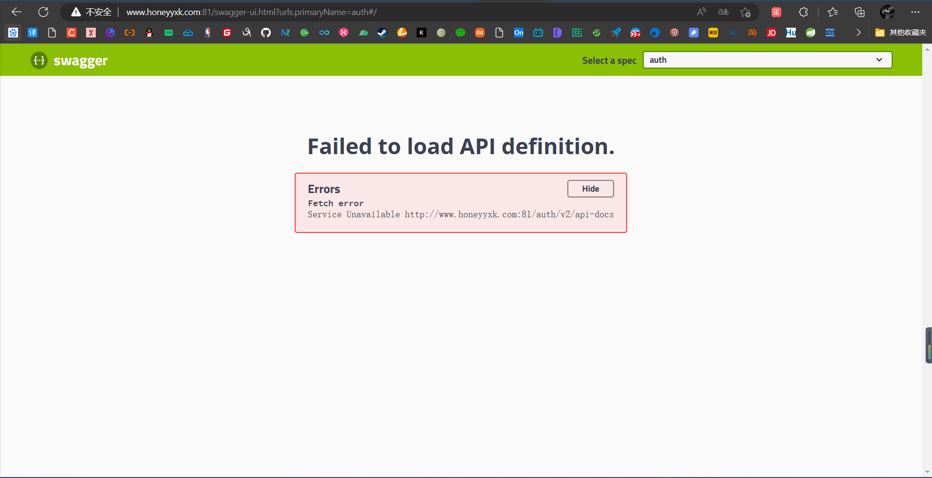
Task: Open the Xiaomi mi bookmark
Action: (480, 33)
